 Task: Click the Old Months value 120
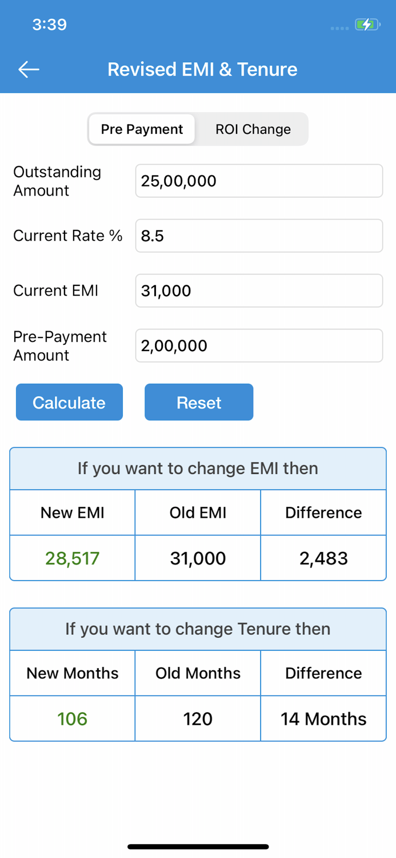tap(197, 718)
